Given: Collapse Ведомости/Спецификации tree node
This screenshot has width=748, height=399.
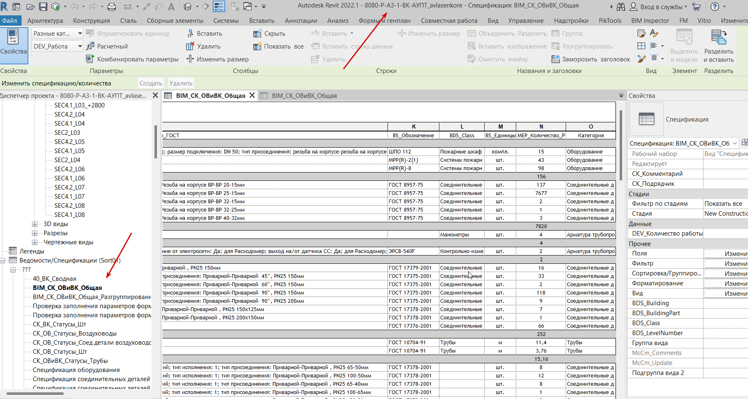Looking at the screenshot, I should pos(3,260).
